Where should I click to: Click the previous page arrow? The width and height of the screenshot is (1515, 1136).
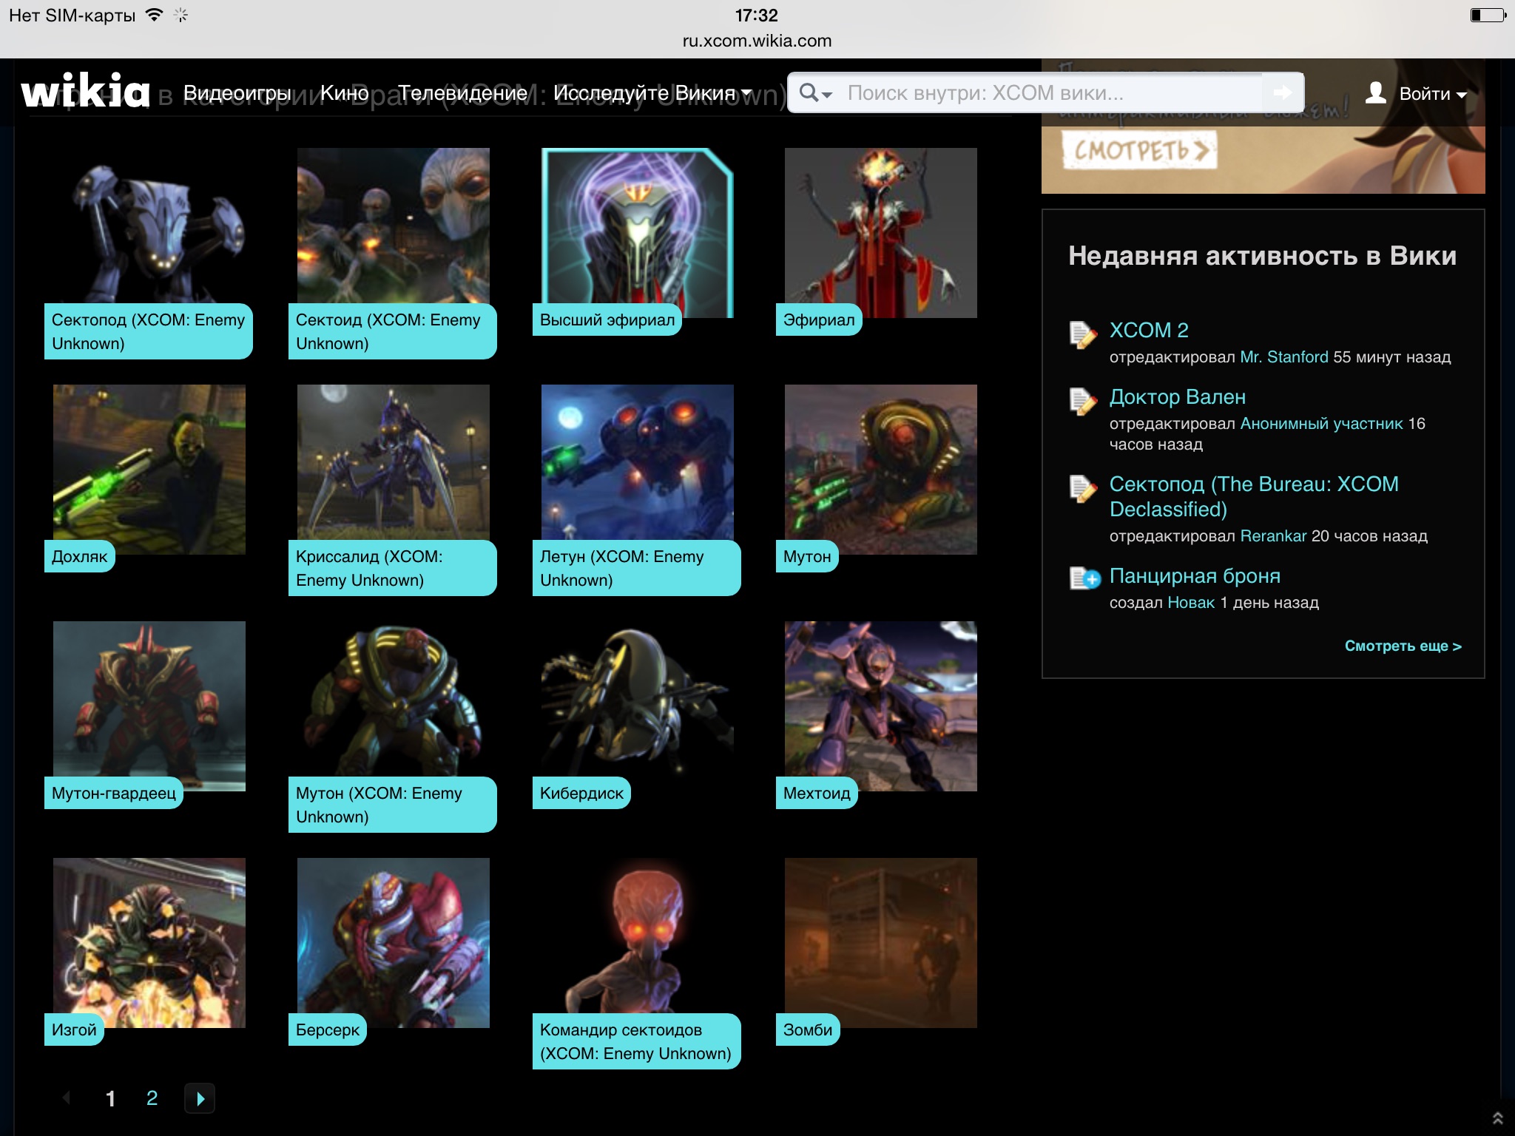click(67, 1098)
